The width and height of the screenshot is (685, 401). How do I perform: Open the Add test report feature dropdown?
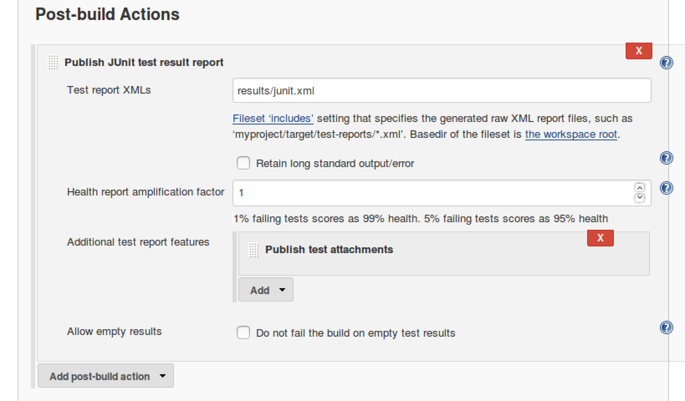click(x=266, y=290)
